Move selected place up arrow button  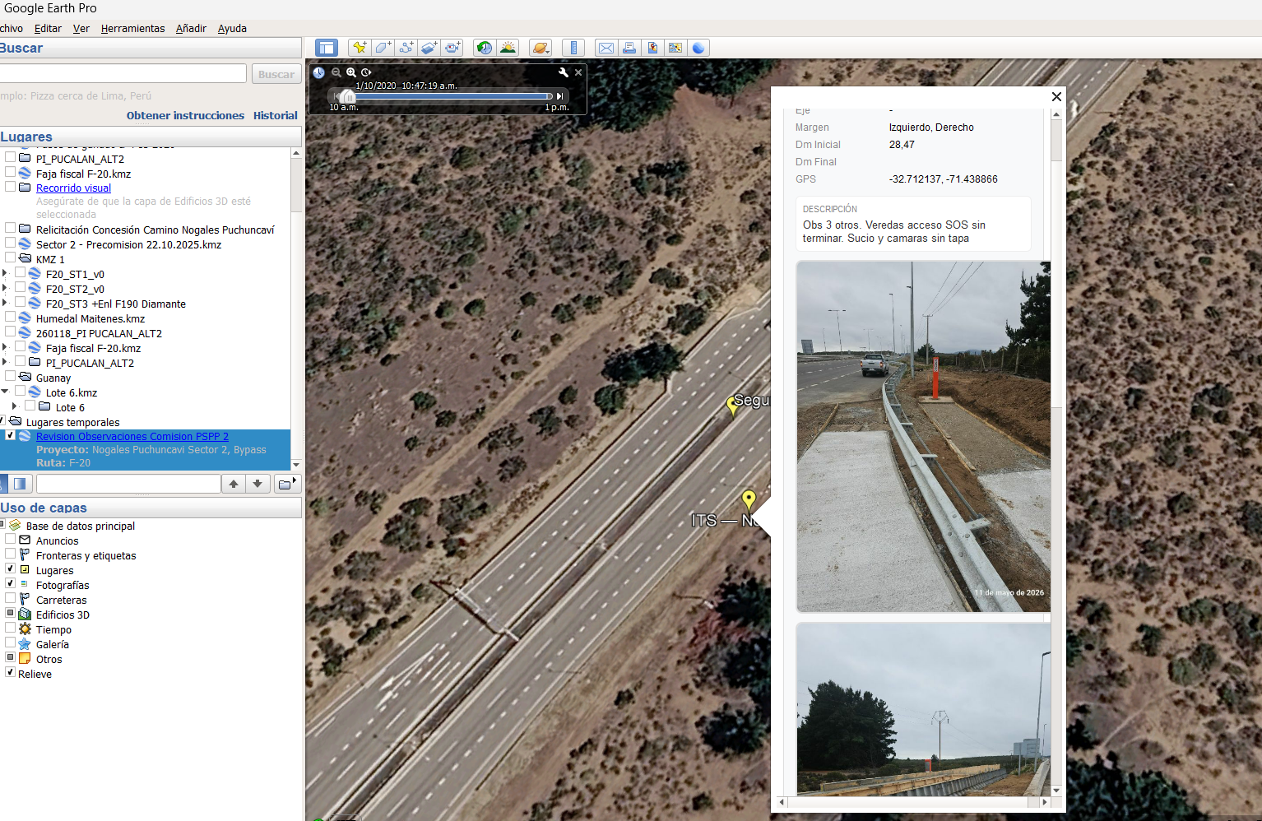(234, 484)
